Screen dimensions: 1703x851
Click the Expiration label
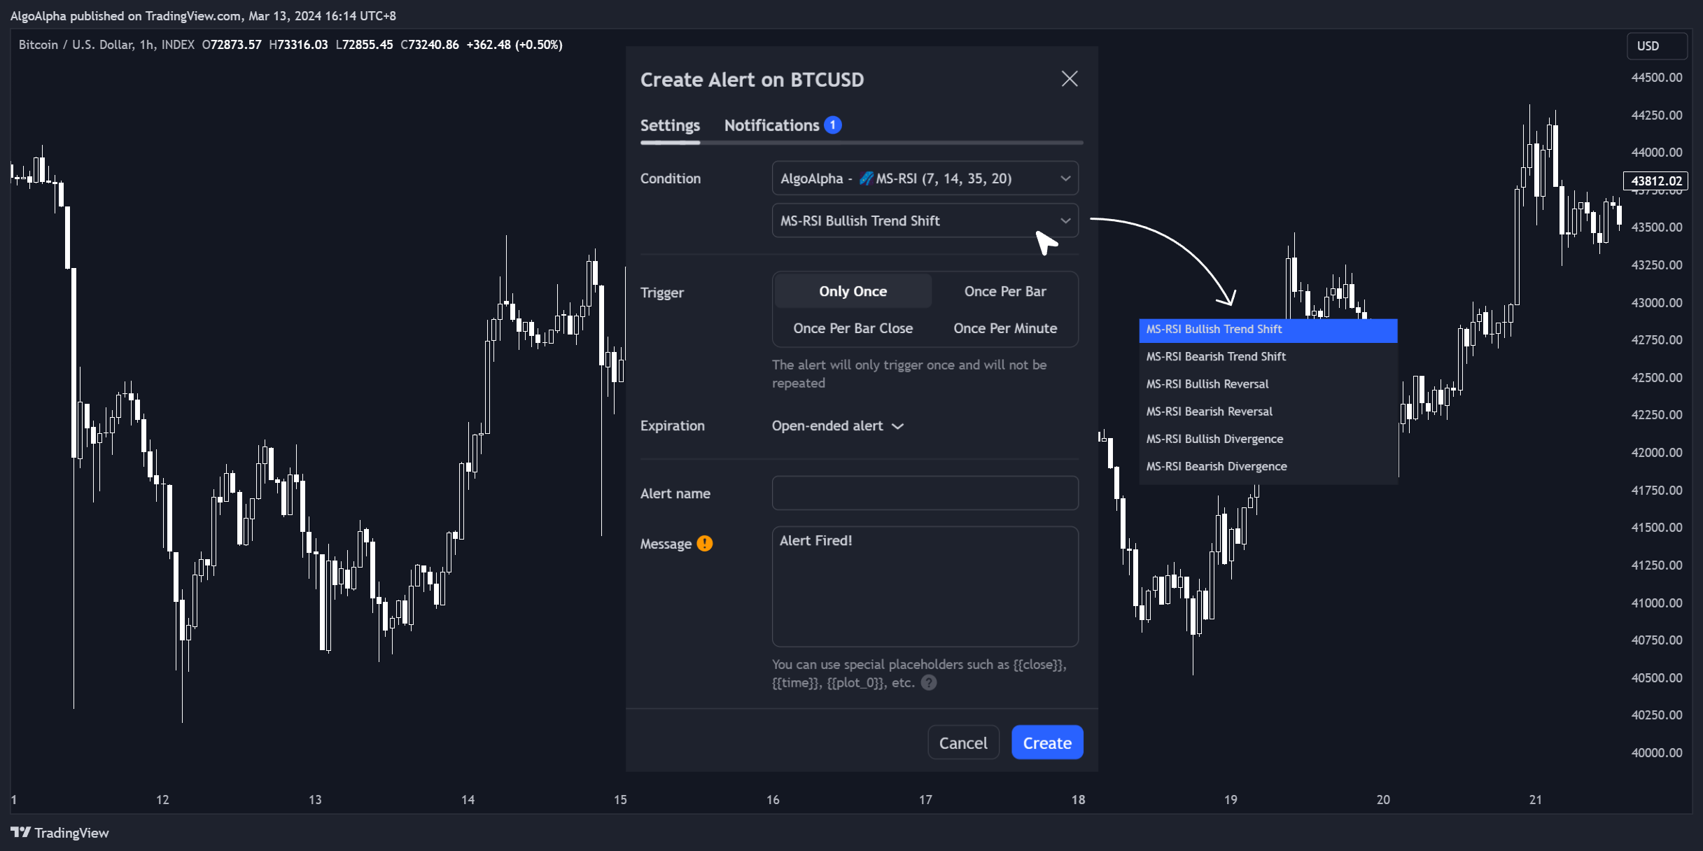[x=672, y=425]
